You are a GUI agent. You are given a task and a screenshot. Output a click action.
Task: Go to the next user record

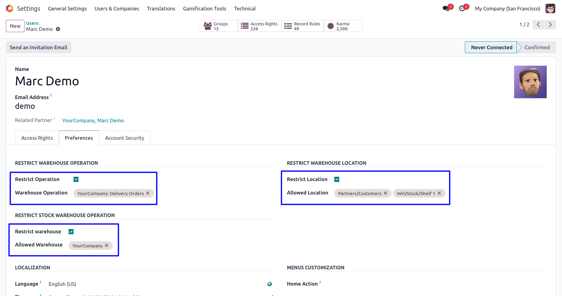550,24
